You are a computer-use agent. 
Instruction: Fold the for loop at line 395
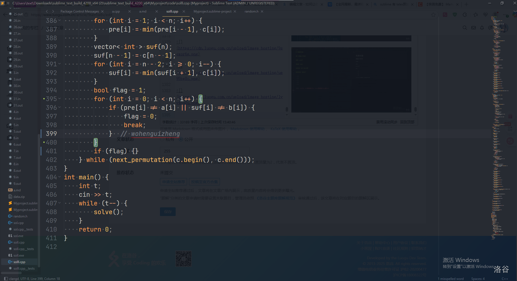click(x=59, y=99)
